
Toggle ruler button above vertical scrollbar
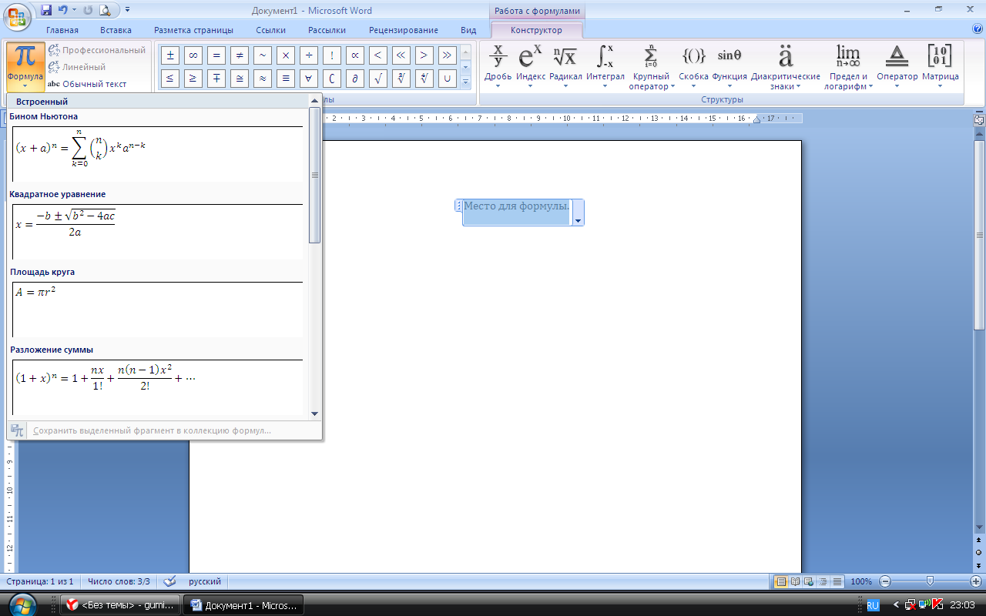click(x=979, y=121)
